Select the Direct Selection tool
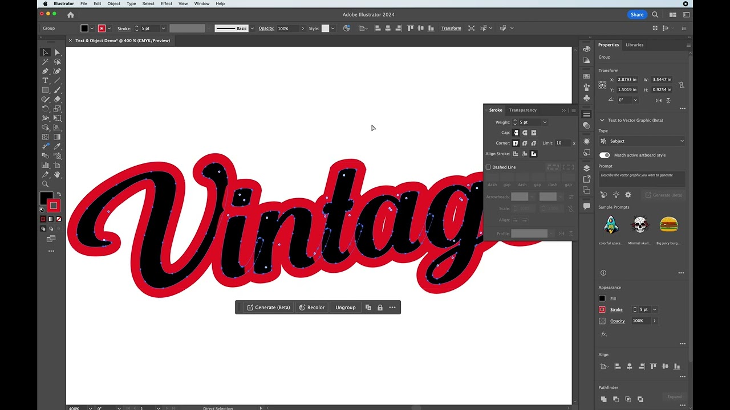The height and width of the screenshot is (410, 730). (57, 52)
